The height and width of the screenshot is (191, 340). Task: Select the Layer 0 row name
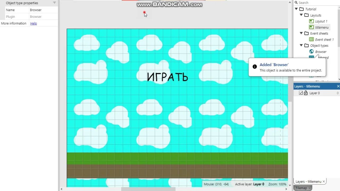pyautogui.click(x=314, y=93)
